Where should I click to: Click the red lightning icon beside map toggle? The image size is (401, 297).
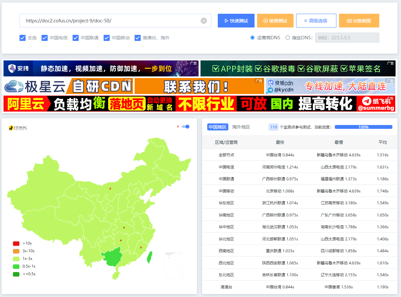click(x=178, y=127)
